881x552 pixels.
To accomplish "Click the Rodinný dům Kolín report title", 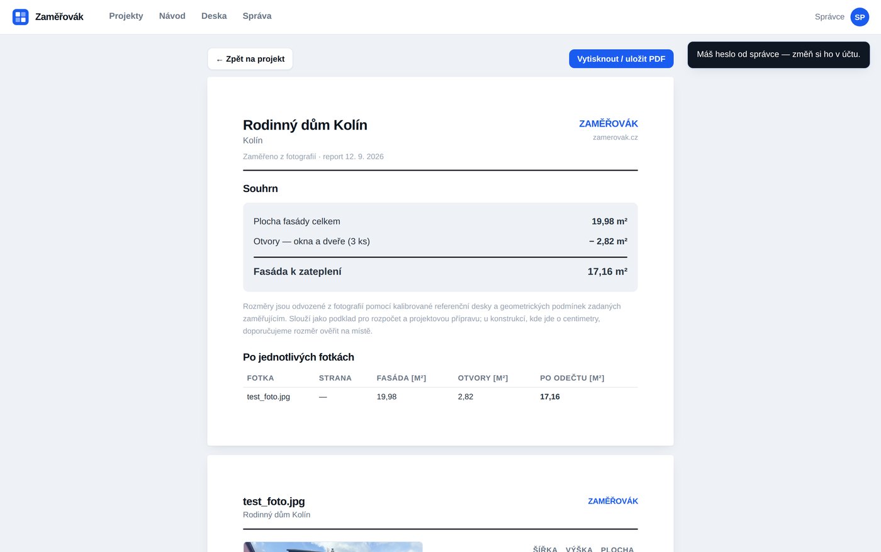I will coord(305,125).
